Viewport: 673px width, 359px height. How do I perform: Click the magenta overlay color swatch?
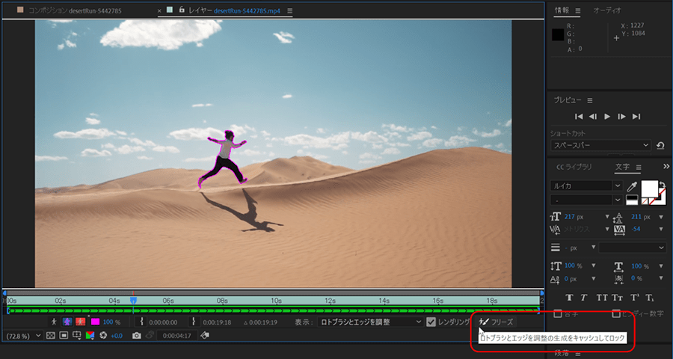coord(96,322)
